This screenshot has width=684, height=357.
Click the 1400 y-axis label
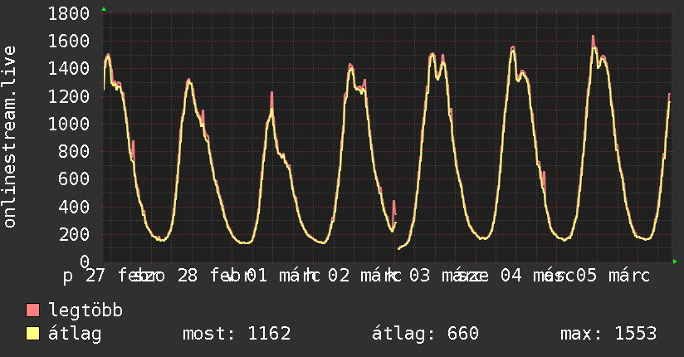click(69, 69)
